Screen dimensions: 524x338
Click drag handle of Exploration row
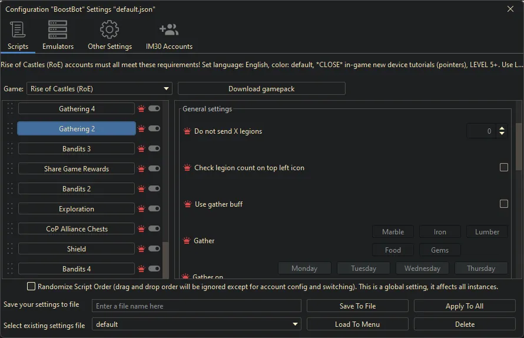[x=10, y=208]
